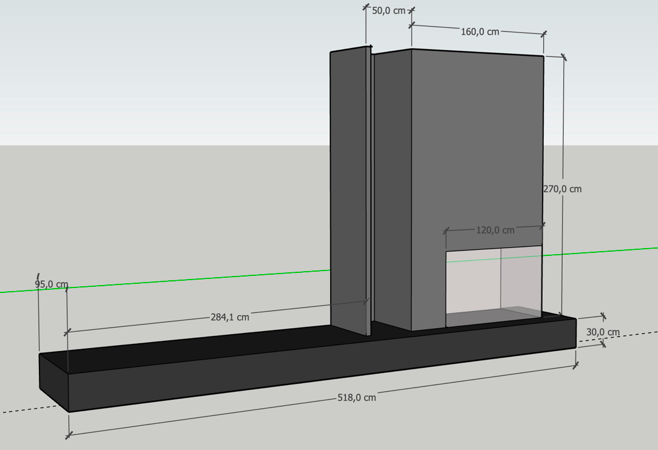The image size is (658, 450).
Task: Select the narrow edge strip of thin panel
Action: tap(368, 182)
